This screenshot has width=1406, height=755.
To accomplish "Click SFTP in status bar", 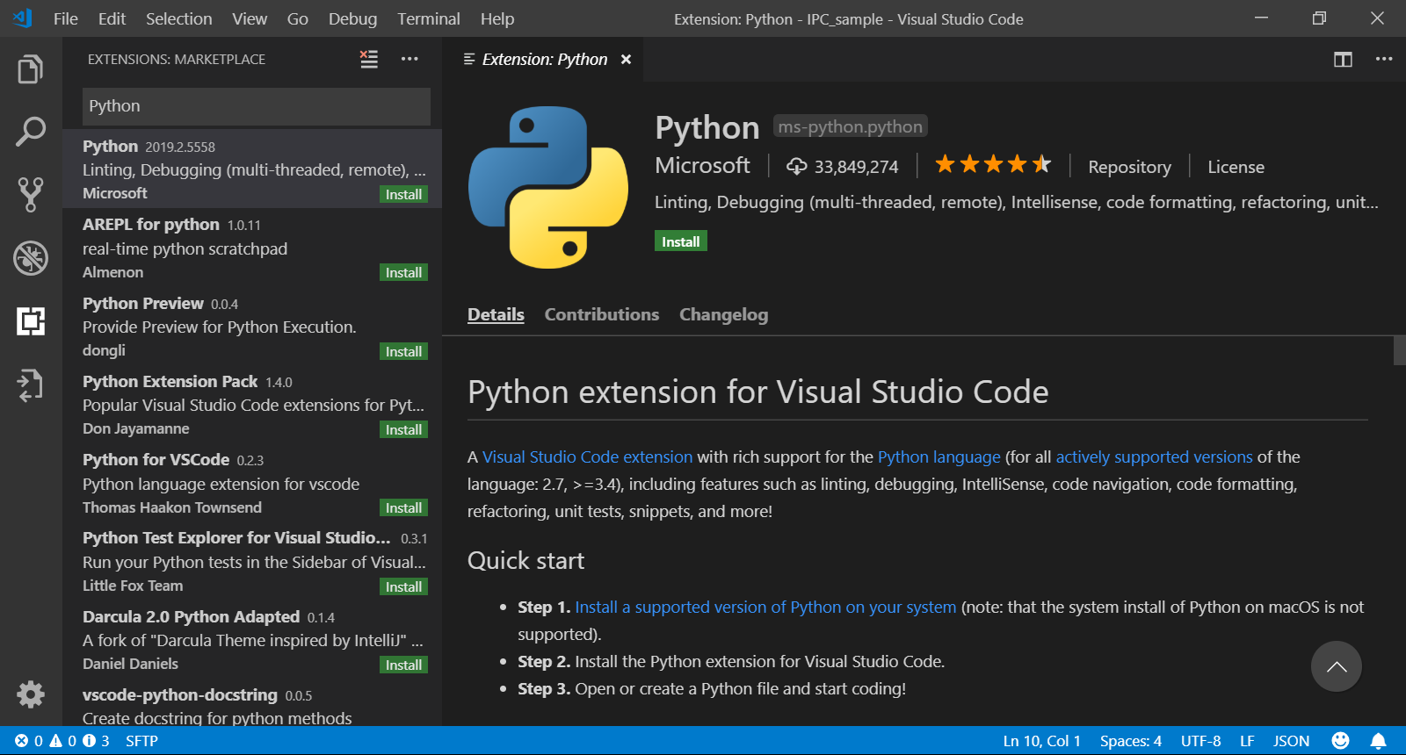I will 141,740.
